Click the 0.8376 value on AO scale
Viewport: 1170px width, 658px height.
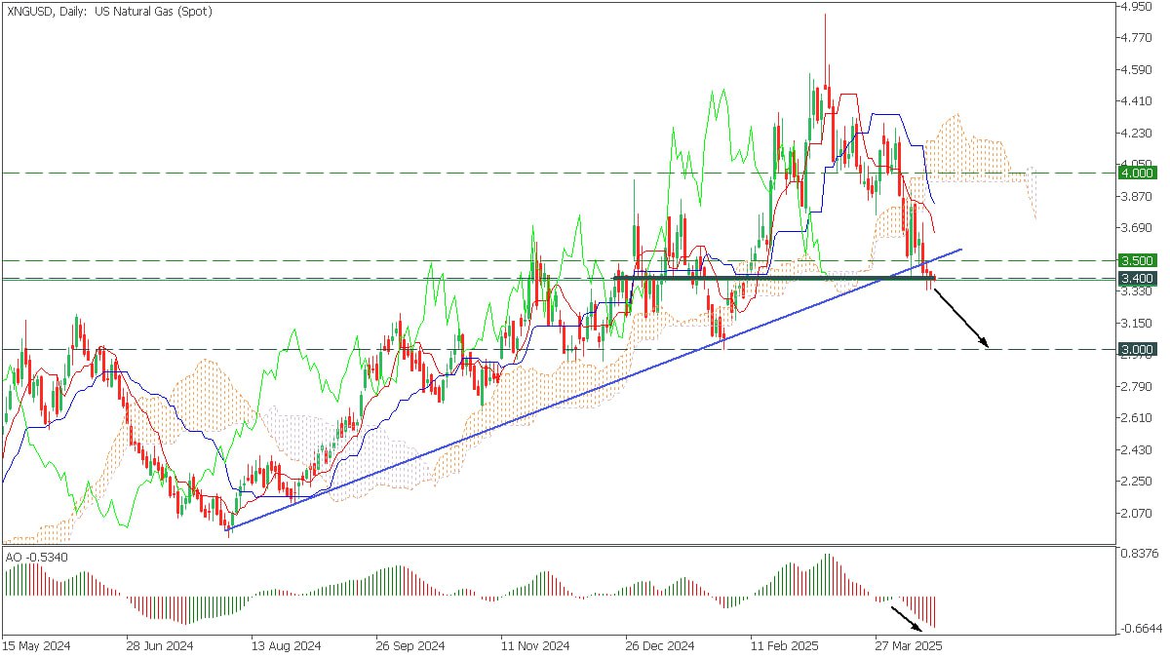(x=1139, y=554)
